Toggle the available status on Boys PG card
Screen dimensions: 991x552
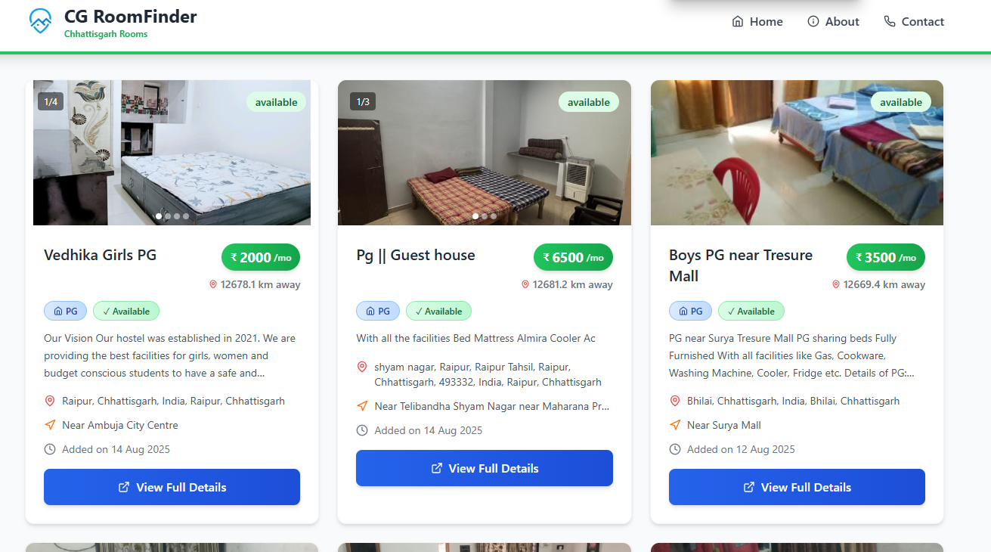click(751, 311)
